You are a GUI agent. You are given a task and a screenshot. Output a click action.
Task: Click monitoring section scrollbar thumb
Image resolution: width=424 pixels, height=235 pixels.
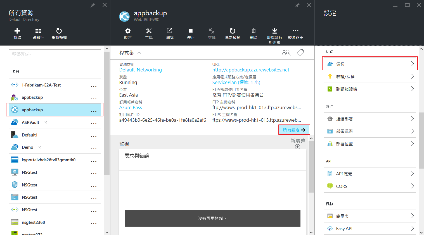pyautogui.click(x=311, y=167)
